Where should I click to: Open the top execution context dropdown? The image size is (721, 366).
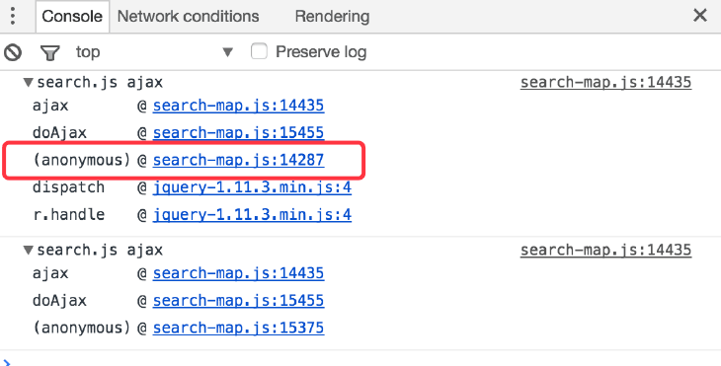tap(154, 52)
